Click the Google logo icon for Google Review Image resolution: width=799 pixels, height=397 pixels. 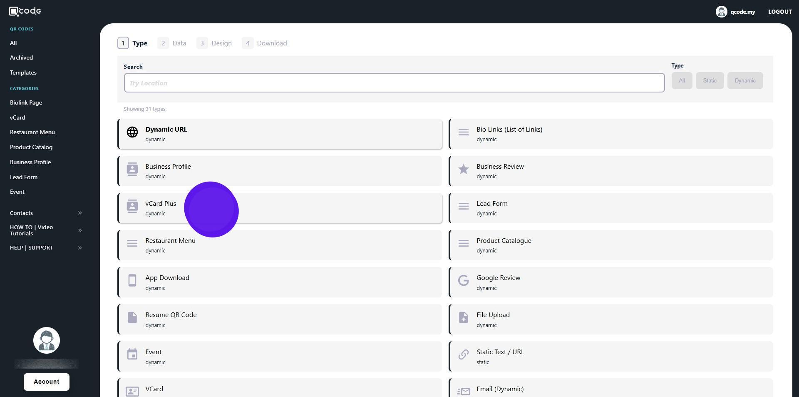click(463, 281)
